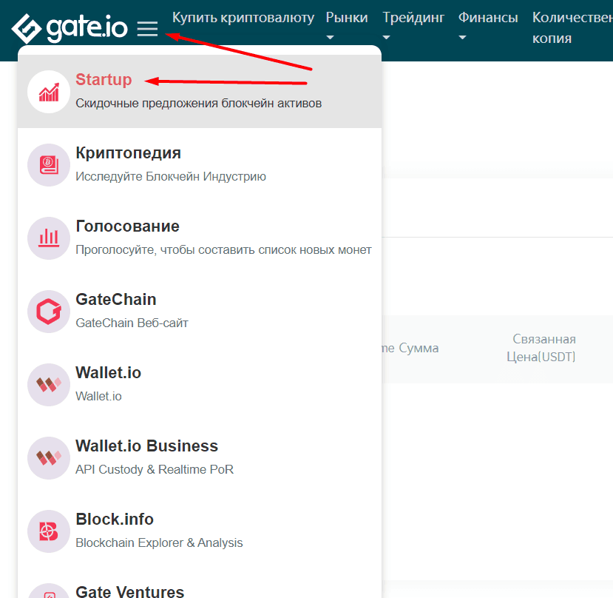Screen dimensions: 613x598
Task: Click the Wallet.io icon
Action: point(49,385)
